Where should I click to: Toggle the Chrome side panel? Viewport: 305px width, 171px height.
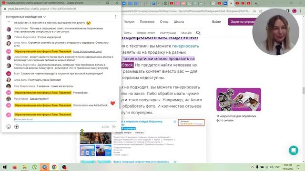(x=288, y=11)
